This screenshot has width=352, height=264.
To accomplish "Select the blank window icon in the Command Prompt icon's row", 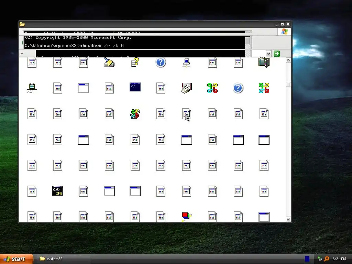I will 84,88.
